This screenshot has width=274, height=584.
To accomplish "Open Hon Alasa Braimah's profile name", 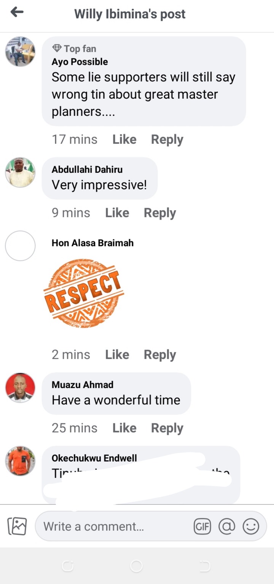I will [x=92, y=243].
